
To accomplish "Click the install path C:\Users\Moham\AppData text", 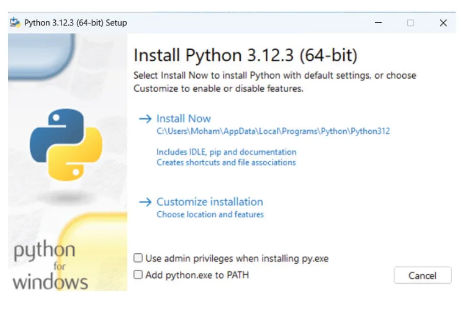I will click(273, 131).
